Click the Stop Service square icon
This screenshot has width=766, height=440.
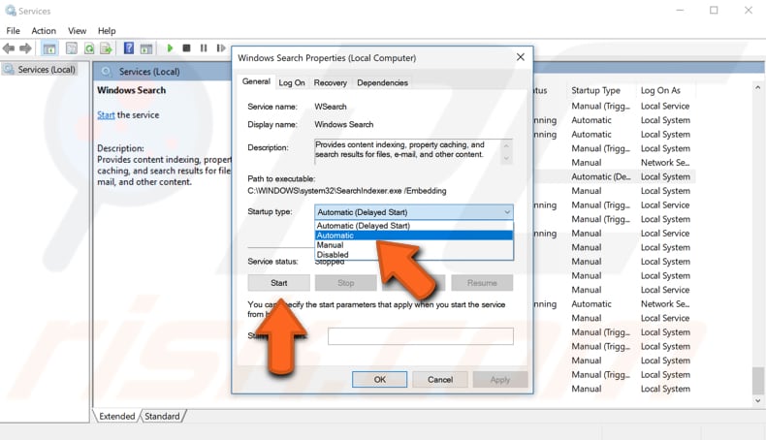(x=186, y=47)
